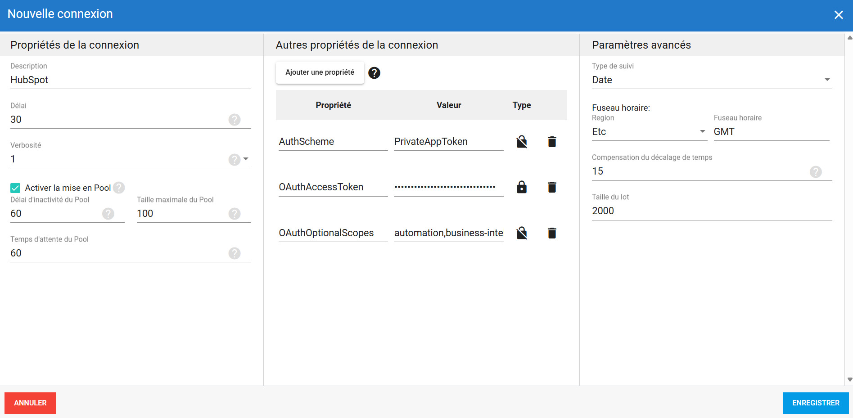Click the ENREGISTRER button

coord(816,403)
